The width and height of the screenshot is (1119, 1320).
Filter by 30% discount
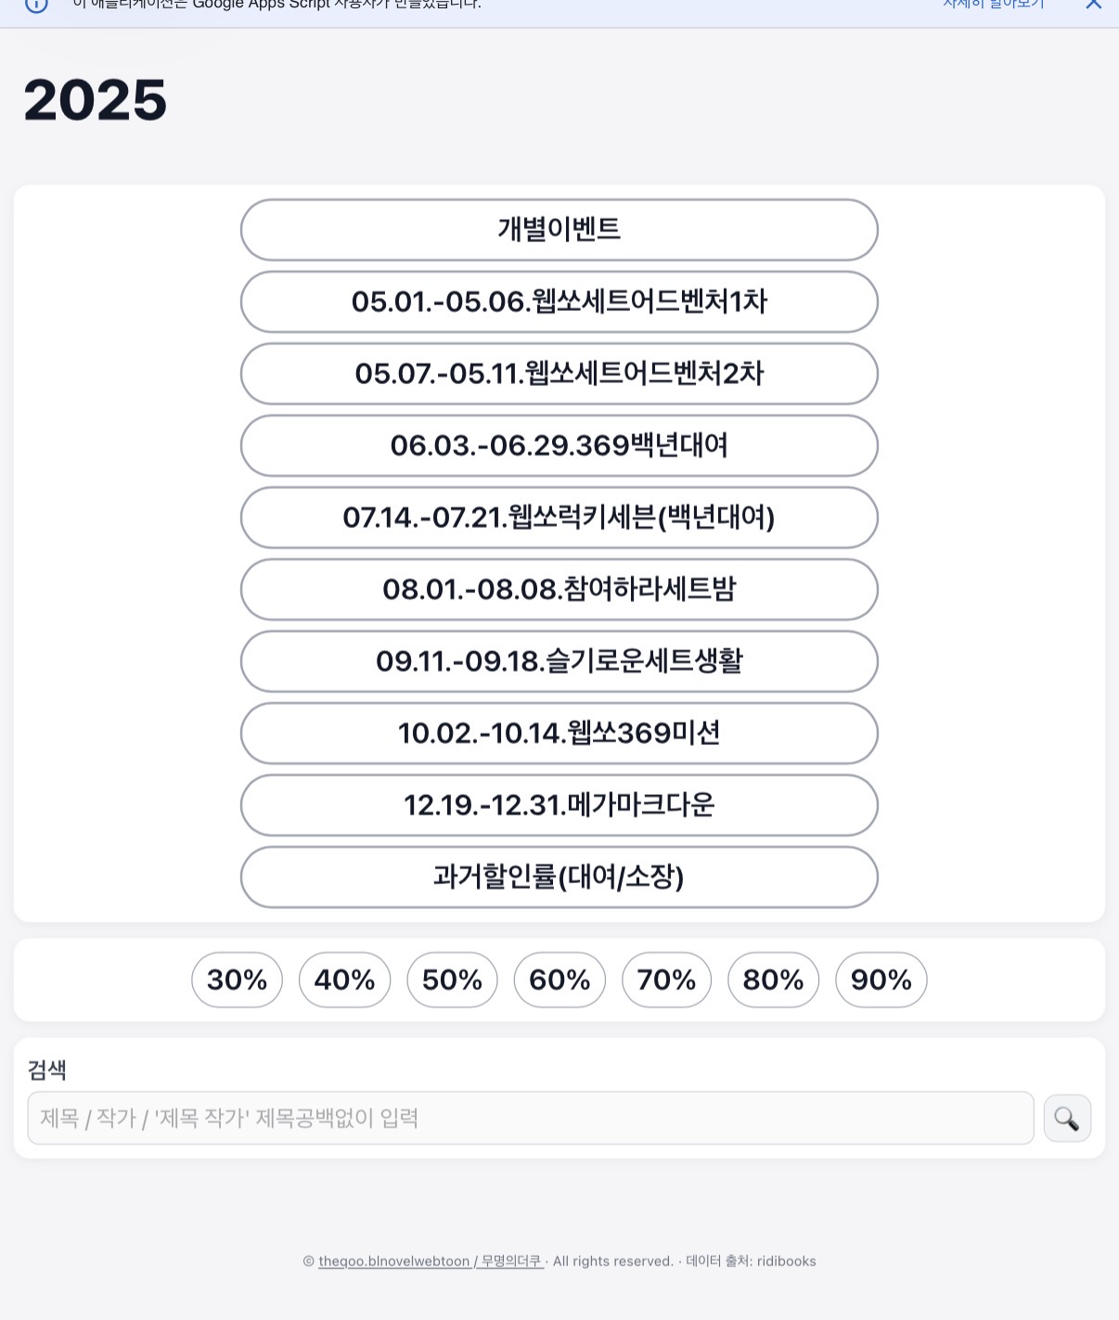(237, 980)
